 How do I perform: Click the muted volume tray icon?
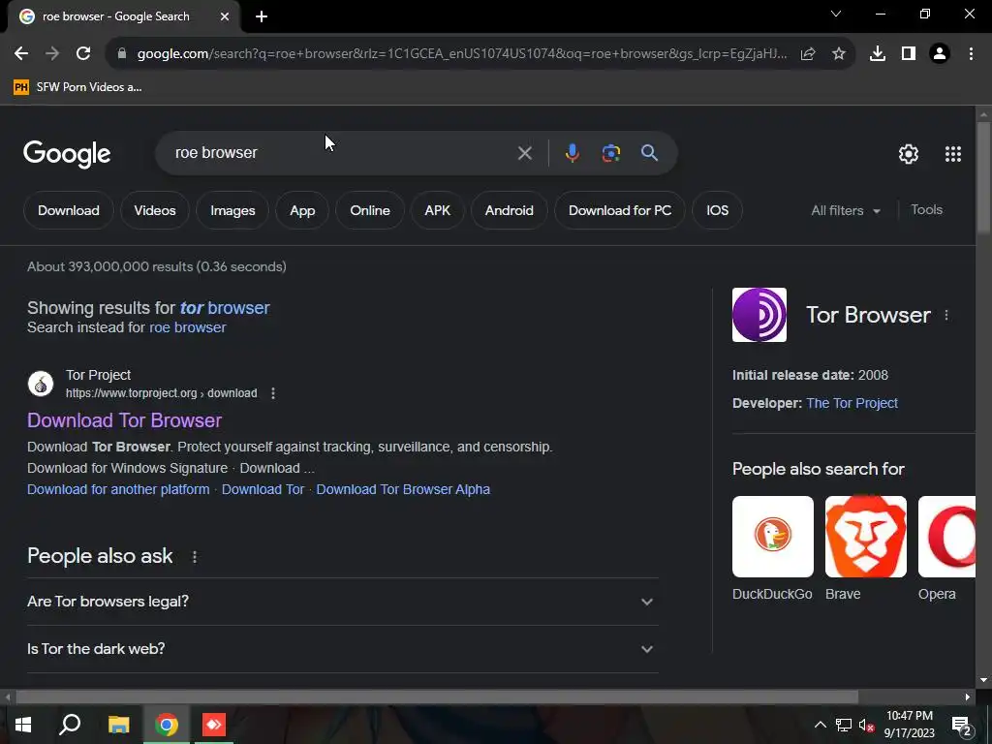point(867,725)
